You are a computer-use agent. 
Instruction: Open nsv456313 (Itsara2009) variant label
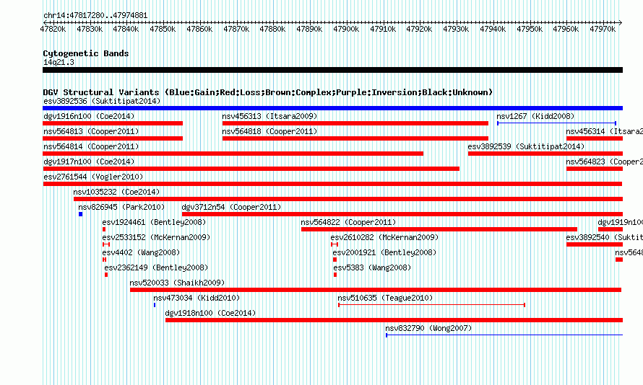(x=269, y=116)
